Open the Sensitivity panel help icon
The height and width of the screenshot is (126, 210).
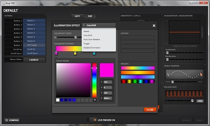pos(161,15)
